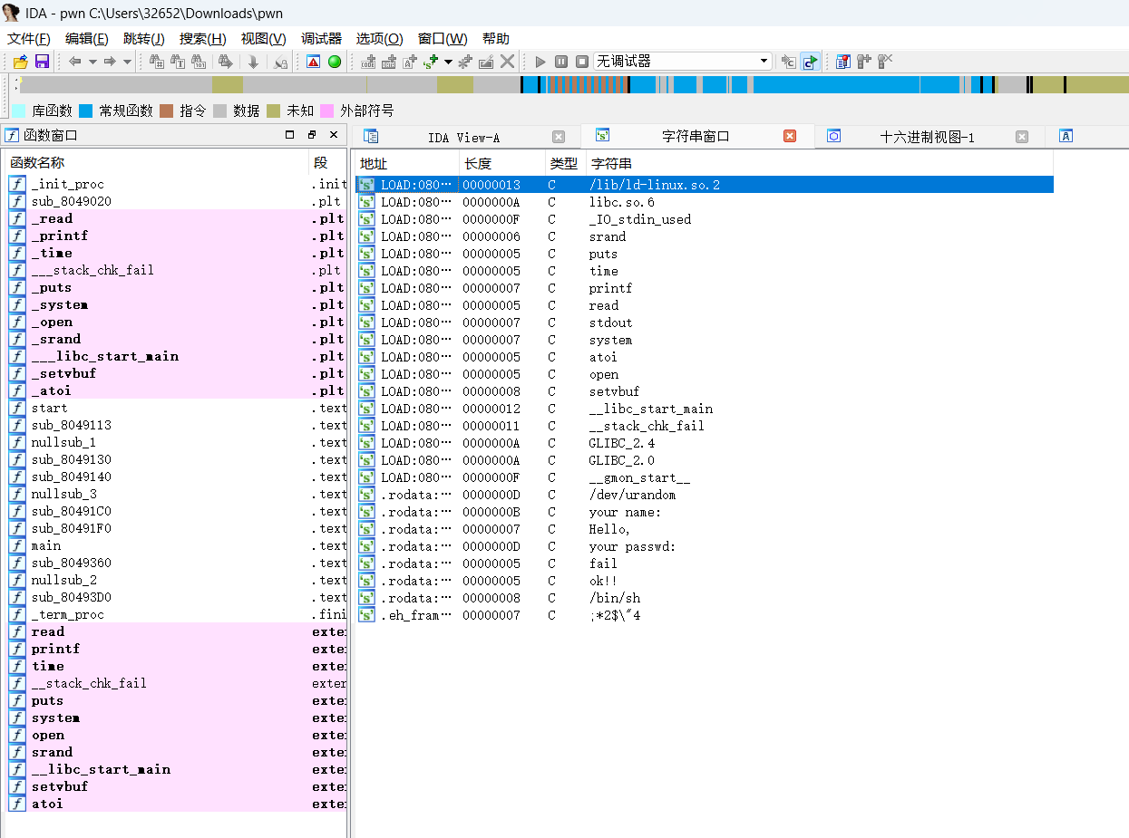
Task: Click the debugger stop button
Action: tap(582, 62)
